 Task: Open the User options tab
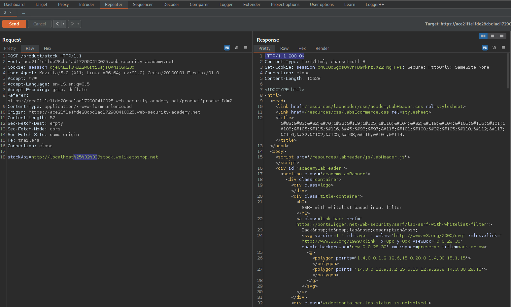click(322, 4)
